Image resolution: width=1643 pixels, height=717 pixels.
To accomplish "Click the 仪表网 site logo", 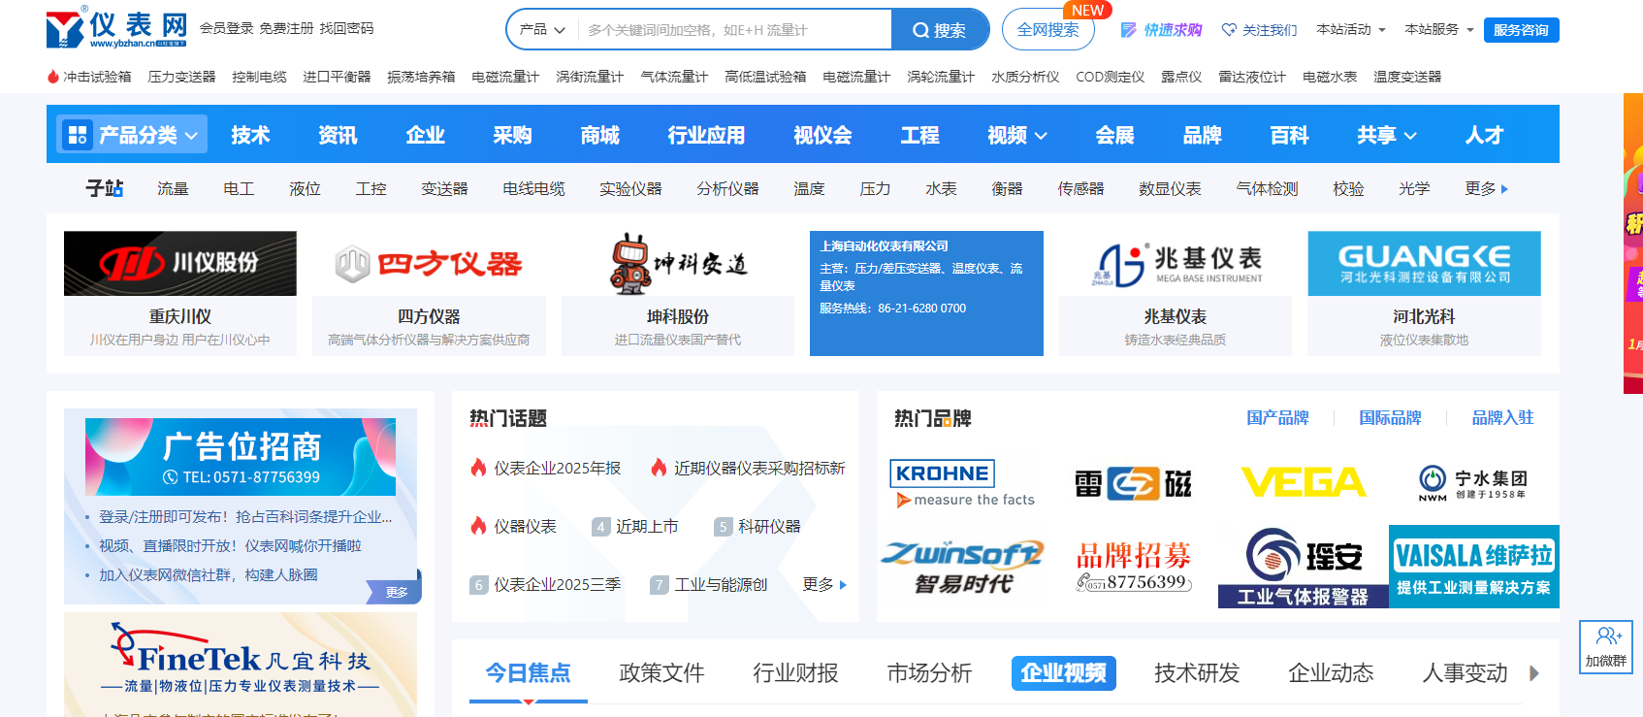I will tap(116, 29).
